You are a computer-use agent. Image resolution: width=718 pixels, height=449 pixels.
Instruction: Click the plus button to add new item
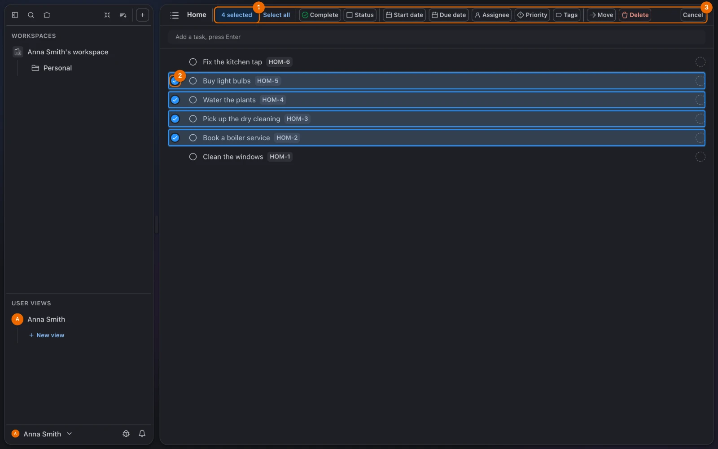[142, 15]
